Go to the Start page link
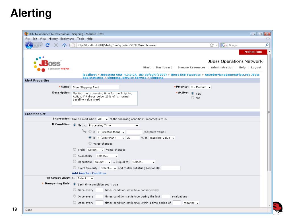The height and width of the screenshot is (218, 291). point(147,67)
